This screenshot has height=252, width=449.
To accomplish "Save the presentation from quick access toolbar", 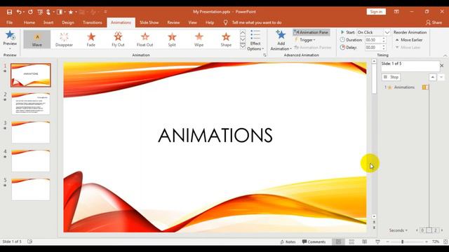I will point(9,12).
